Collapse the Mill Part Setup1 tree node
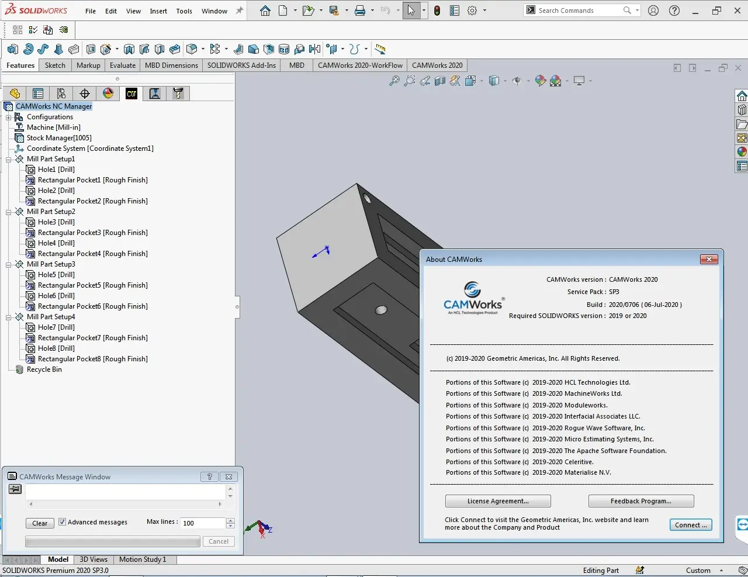Image resolution: width=748 pixels, height=577 pixels. (9, 159)
